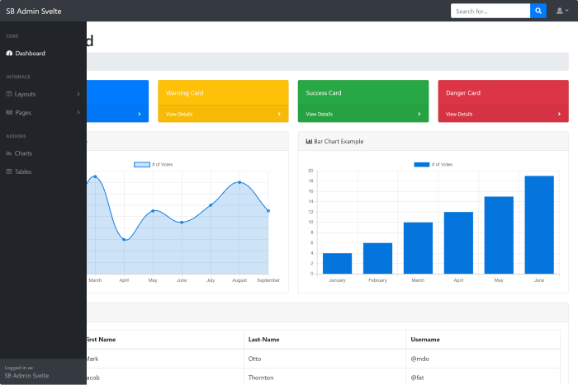Open the user account menu icon
Viewport: 578px width, 385px height.
point(562,11)
